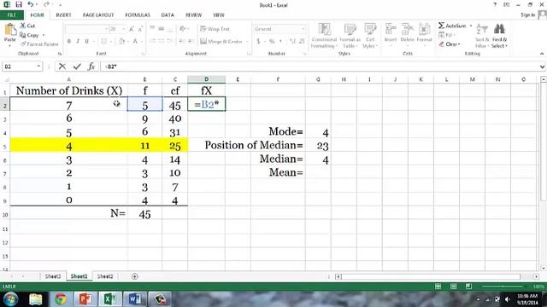
Task: Switch to the PAGE LAYOUT tab
Action: 98,15
